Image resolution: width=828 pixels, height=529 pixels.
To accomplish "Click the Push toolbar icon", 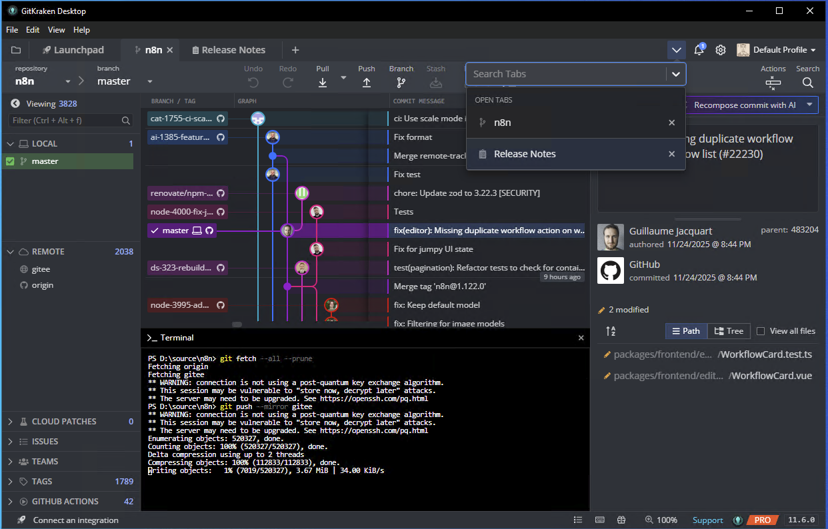I will pyautogui.click(x=367, y=83).
